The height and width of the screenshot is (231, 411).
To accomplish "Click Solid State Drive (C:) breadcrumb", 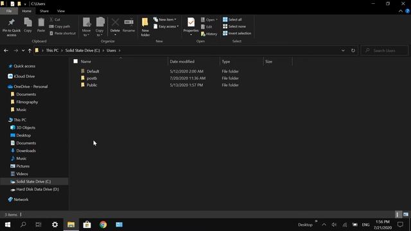I will pos(83,51).
